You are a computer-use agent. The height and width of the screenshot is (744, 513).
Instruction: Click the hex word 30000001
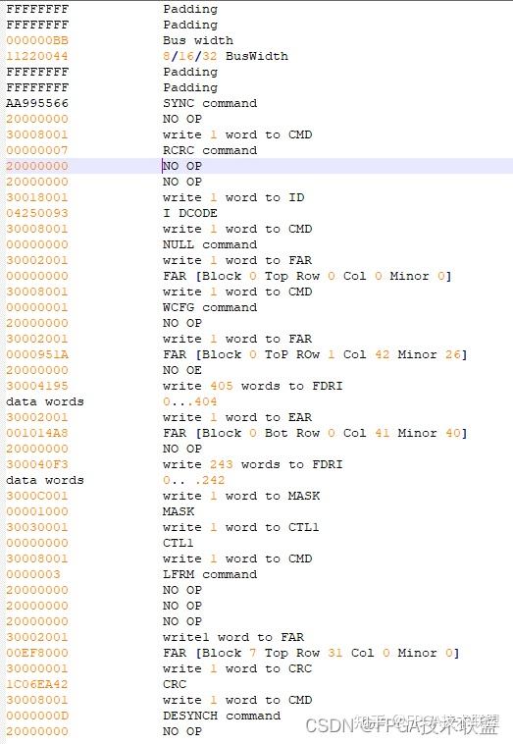point(37,668)
